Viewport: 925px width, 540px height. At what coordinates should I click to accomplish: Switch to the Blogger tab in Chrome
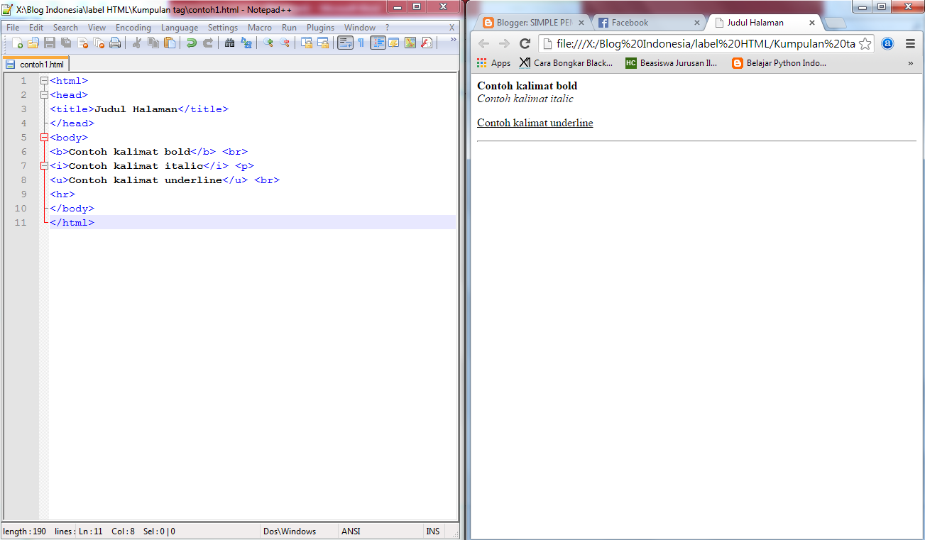pos(532,23)
